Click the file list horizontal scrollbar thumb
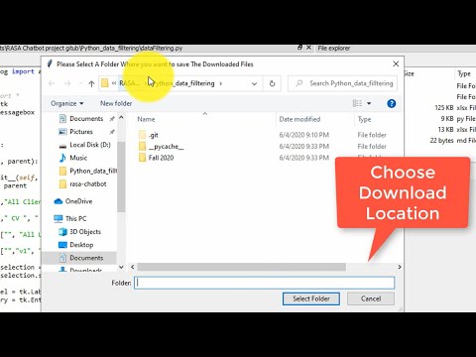 (242, 267)
